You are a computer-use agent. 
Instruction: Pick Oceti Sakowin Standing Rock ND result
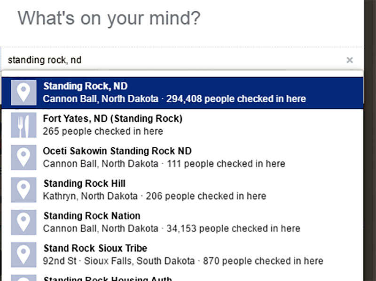pos(182,158)
